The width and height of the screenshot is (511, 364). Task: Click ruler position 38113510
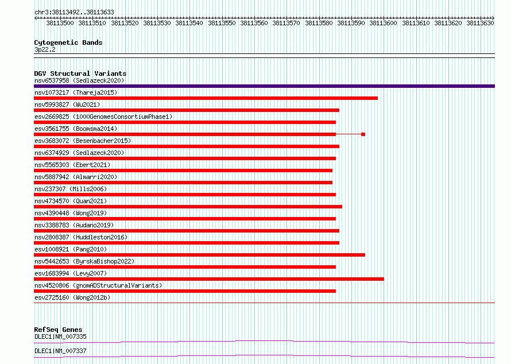92,23
